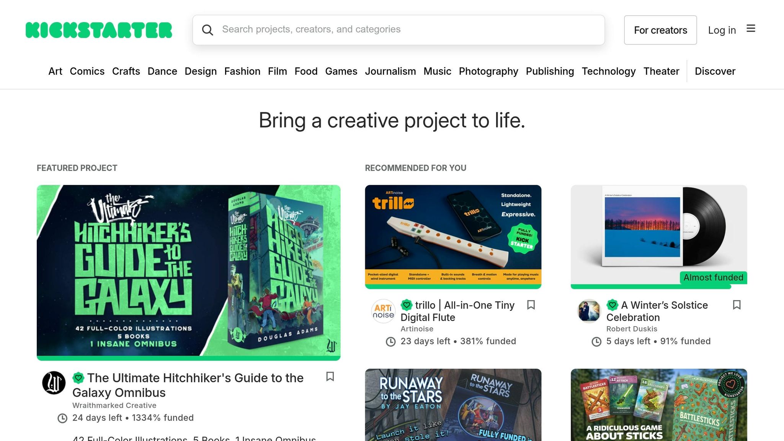Browse the Games category

pyautogui.click(x=341, y=71)
